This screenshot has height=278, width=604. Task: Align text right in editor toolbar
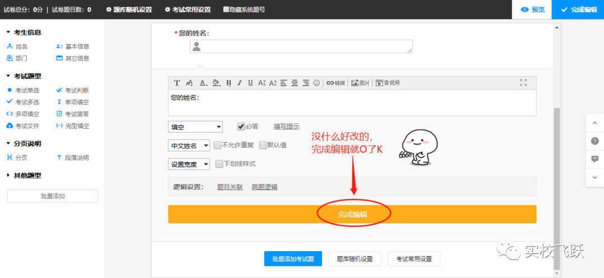click(306, 83)
